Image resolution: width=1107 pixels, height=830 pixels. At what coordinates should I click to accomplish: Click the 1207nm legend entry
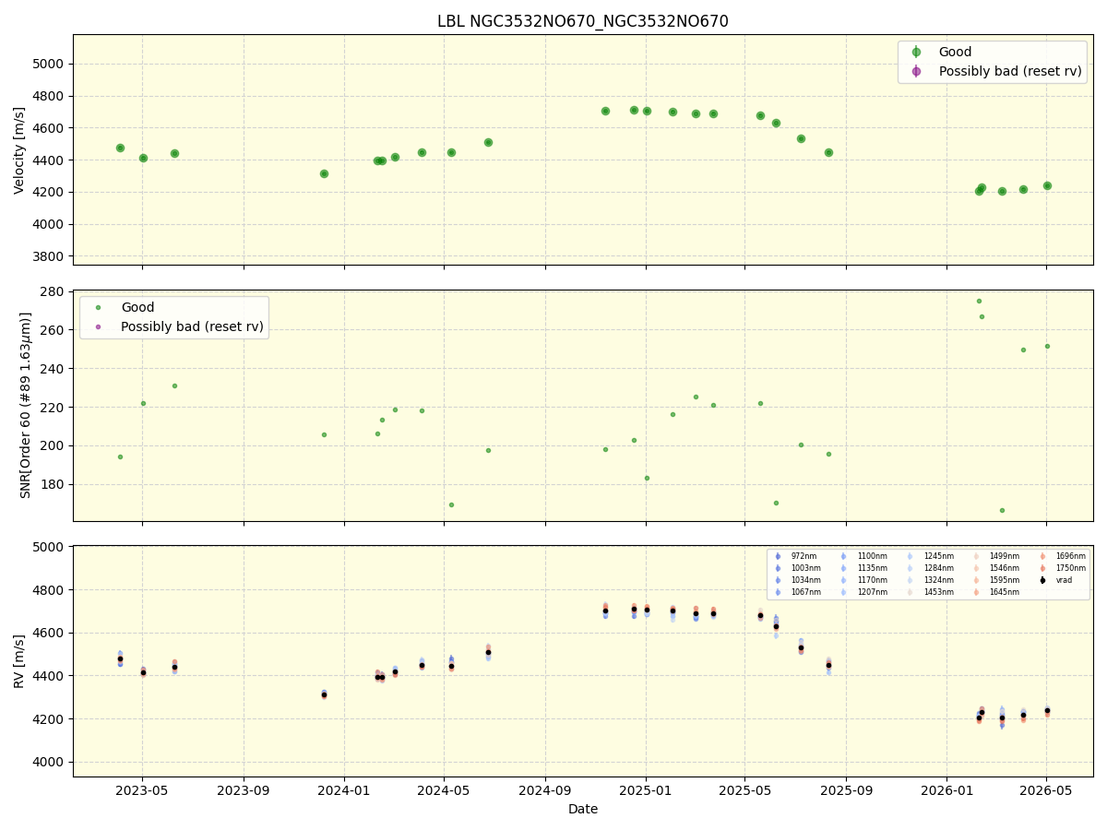[x=863, y=592]
